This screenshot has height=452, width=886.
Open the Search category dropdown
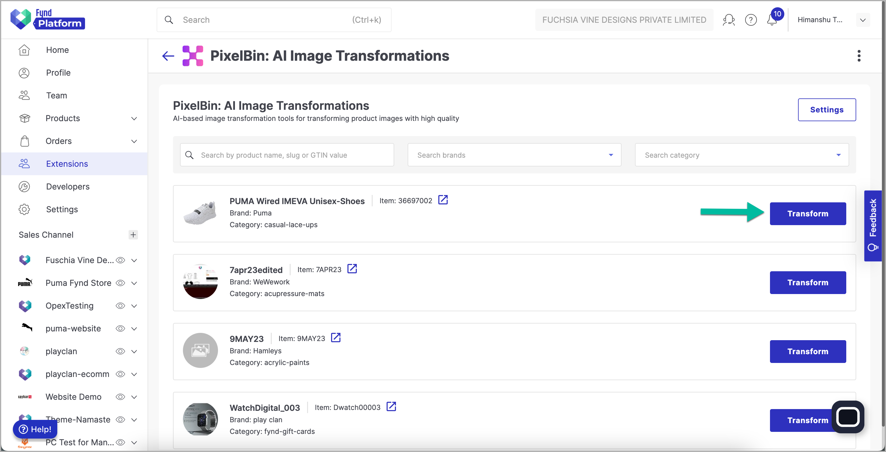(742, 155)
